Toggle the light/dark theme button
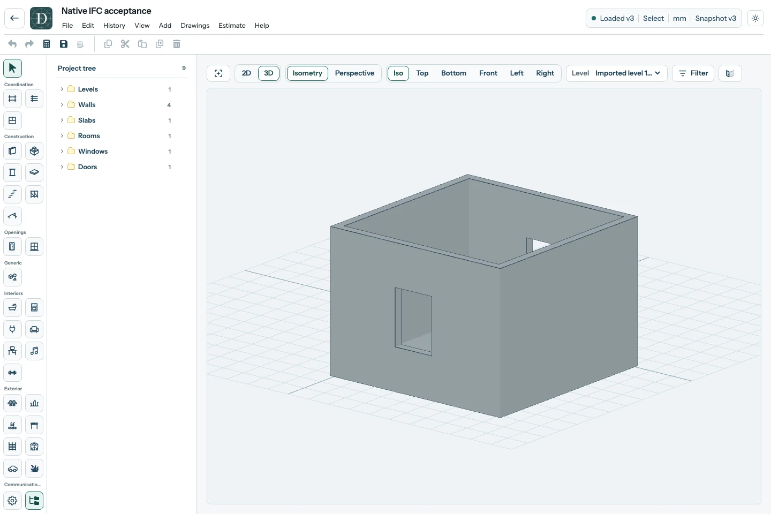This screenshot has height=514, width=771. click(755, 18)
